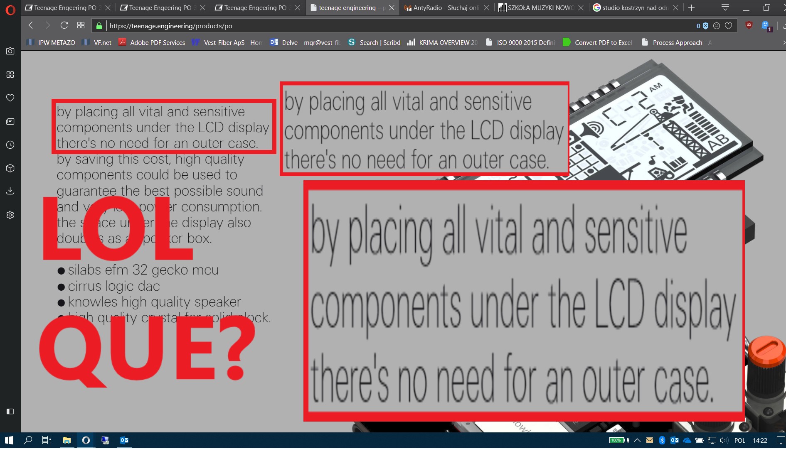Open History clock icon in sidebar
Screen dimensions: 786x449
[x=10, y=145]
